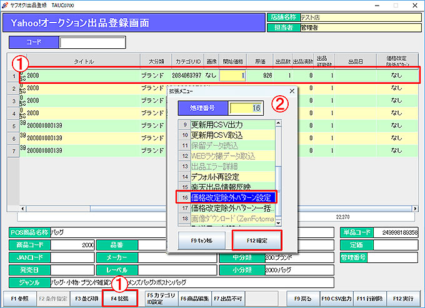Open the F4 拡張 menu button
The image size is (425, 308).
pyautogui.click(x=120, y=299)
